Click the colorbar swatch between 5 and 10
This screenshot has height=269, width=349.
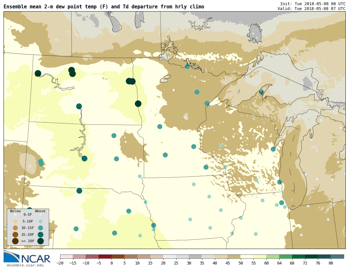[131, 257]
